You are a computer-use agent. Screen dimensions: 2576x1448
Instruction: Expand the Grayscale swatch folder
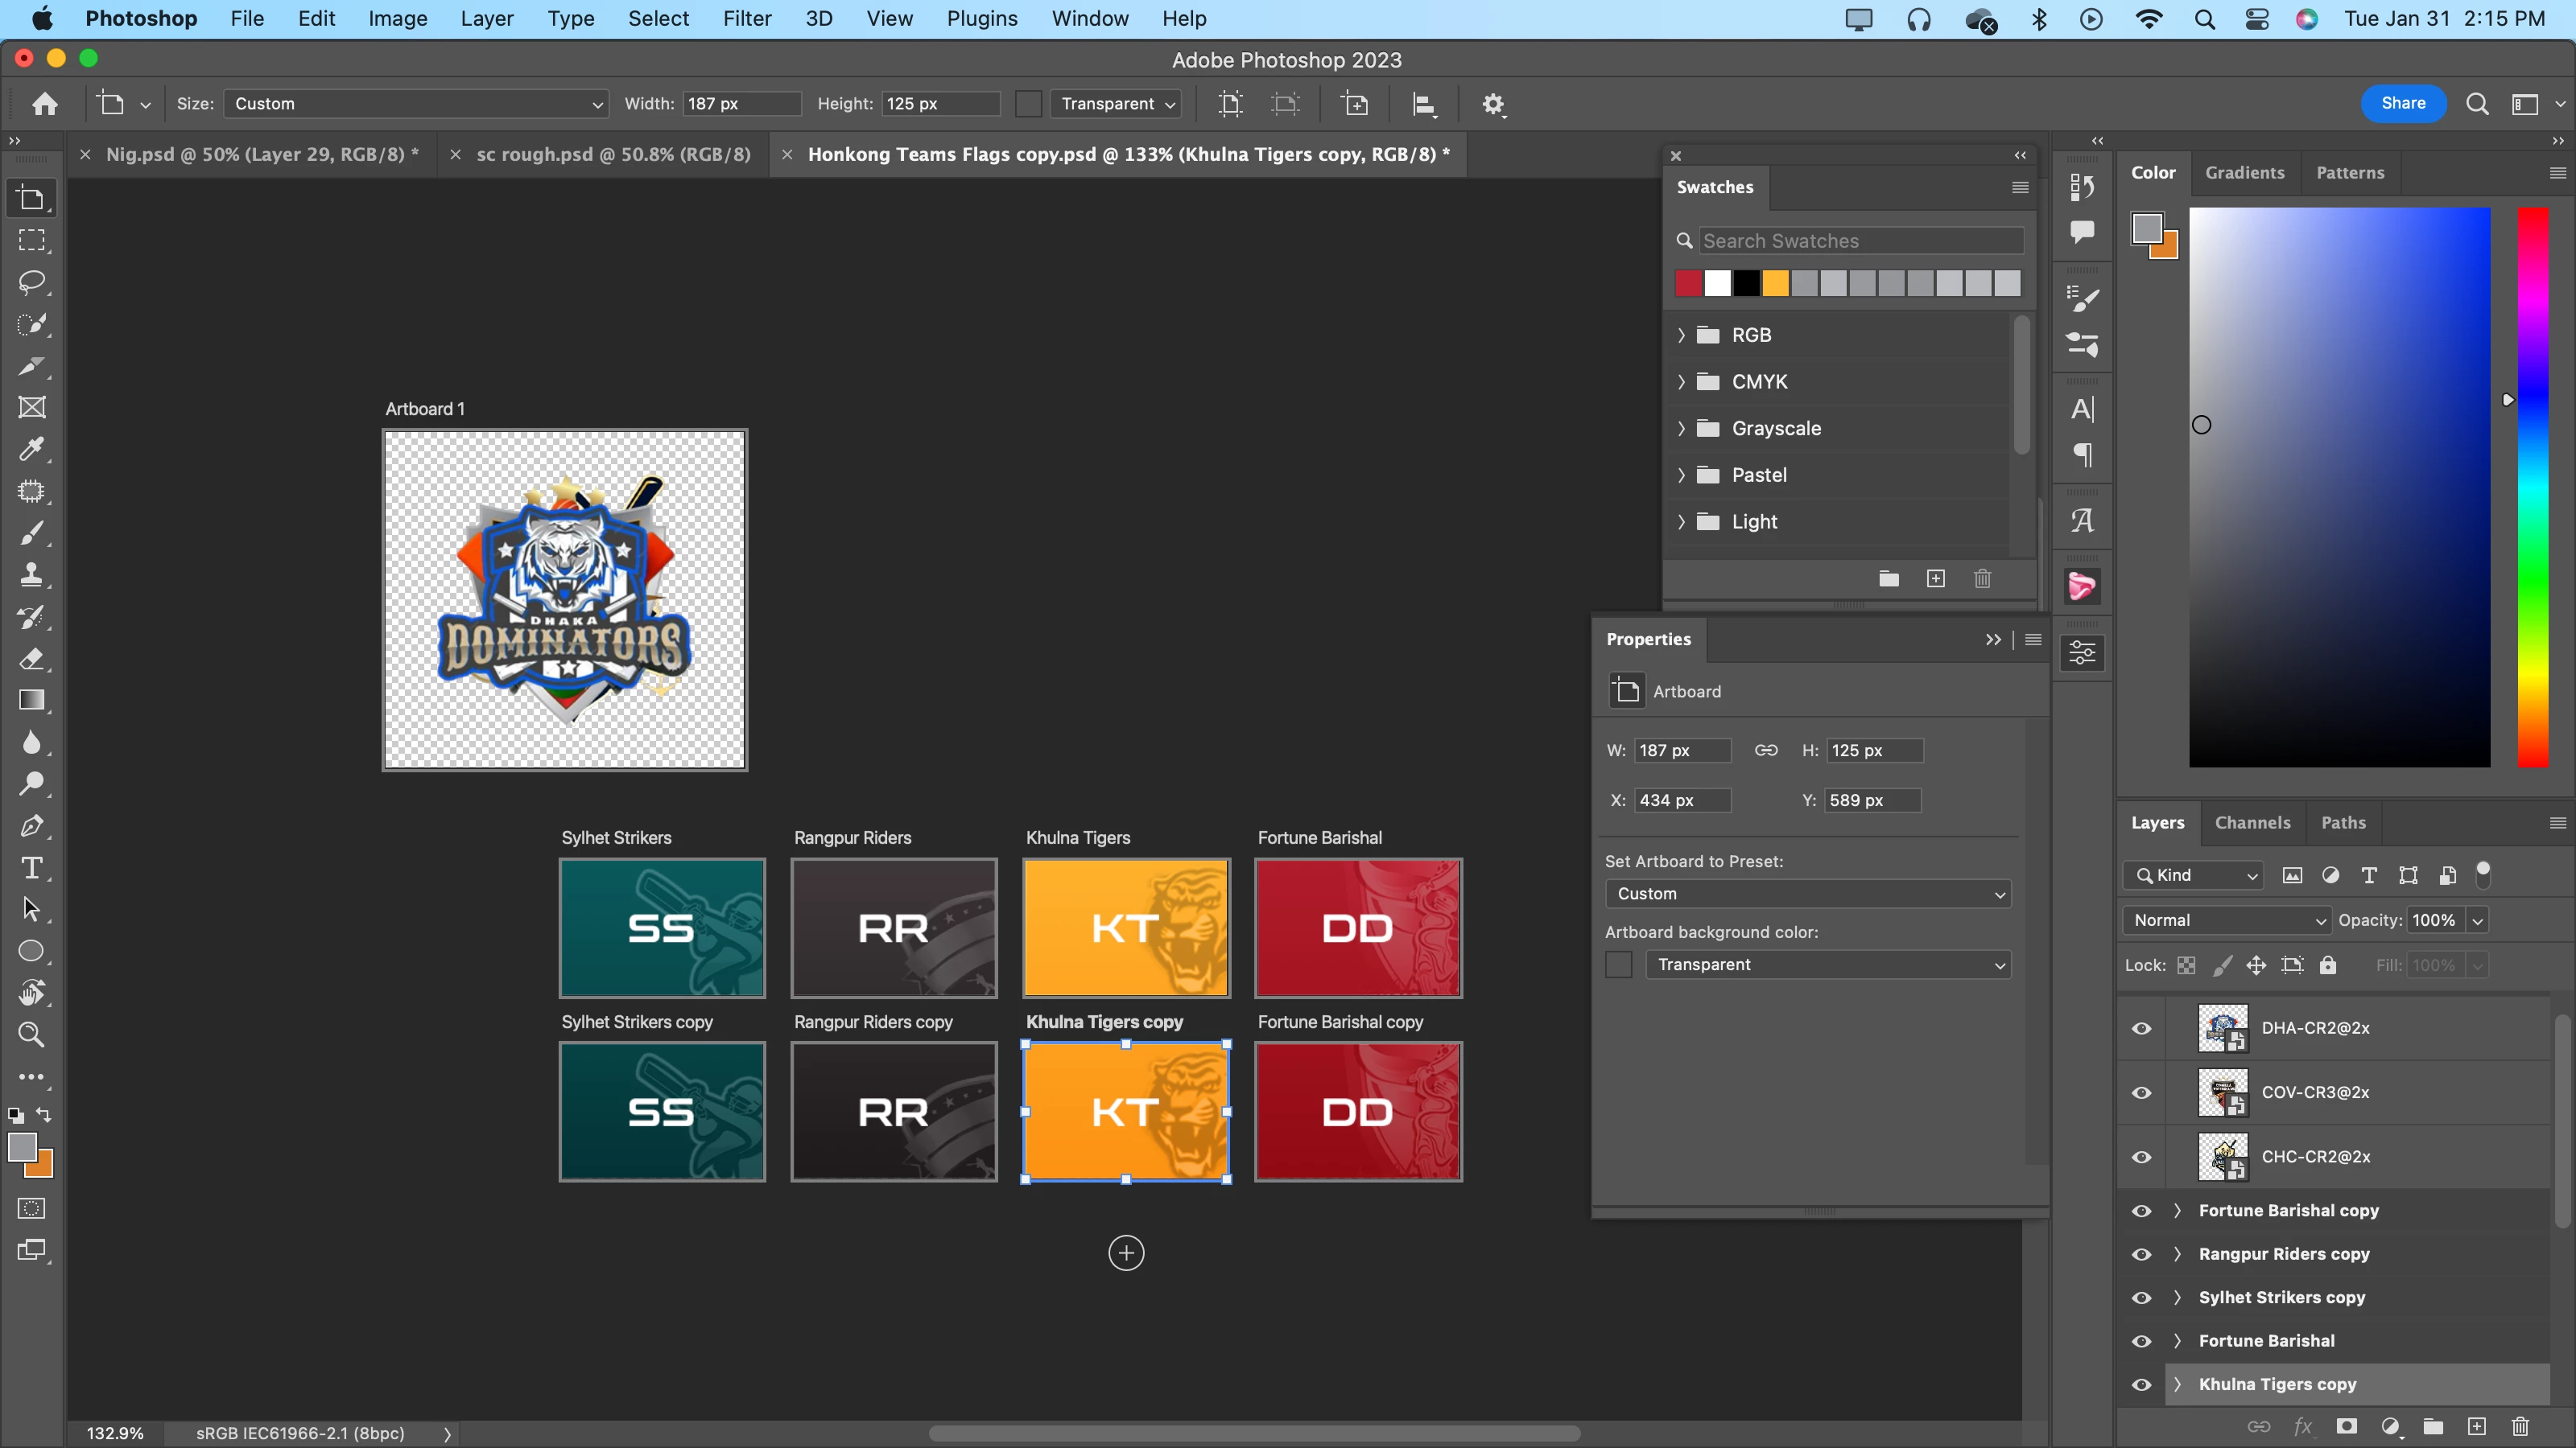[x=1681, y=429]
